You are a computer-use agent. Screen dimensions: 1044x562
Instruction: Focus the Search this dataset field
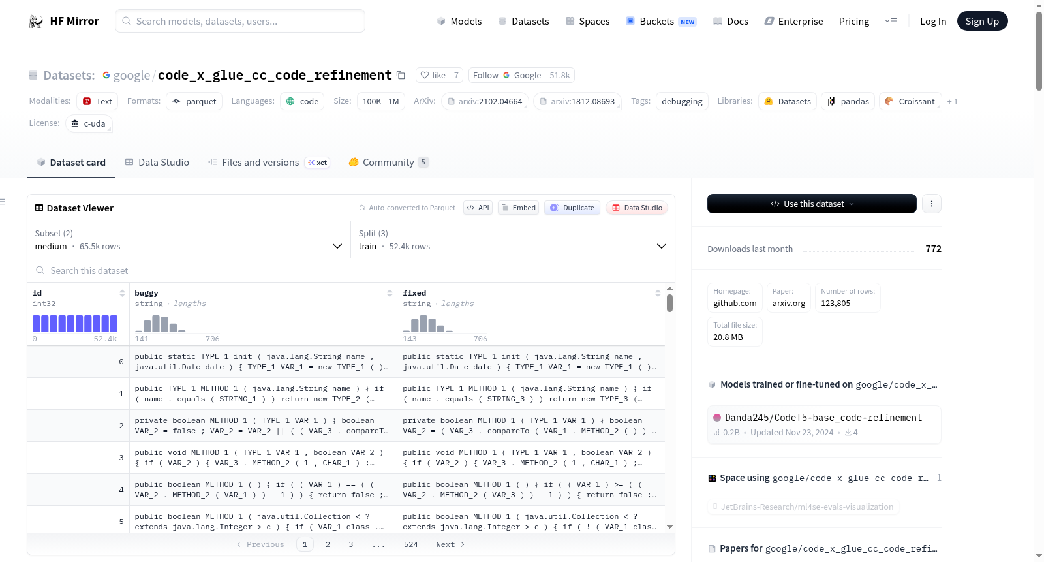click(x=351, y=270)
